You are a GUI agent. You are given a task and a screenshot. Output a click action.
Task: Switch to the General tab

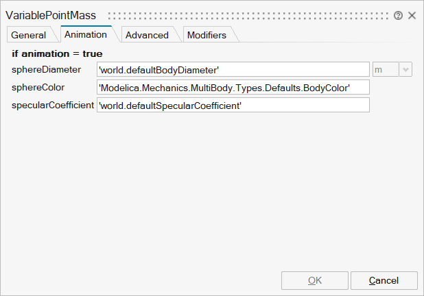click(29, 35)
